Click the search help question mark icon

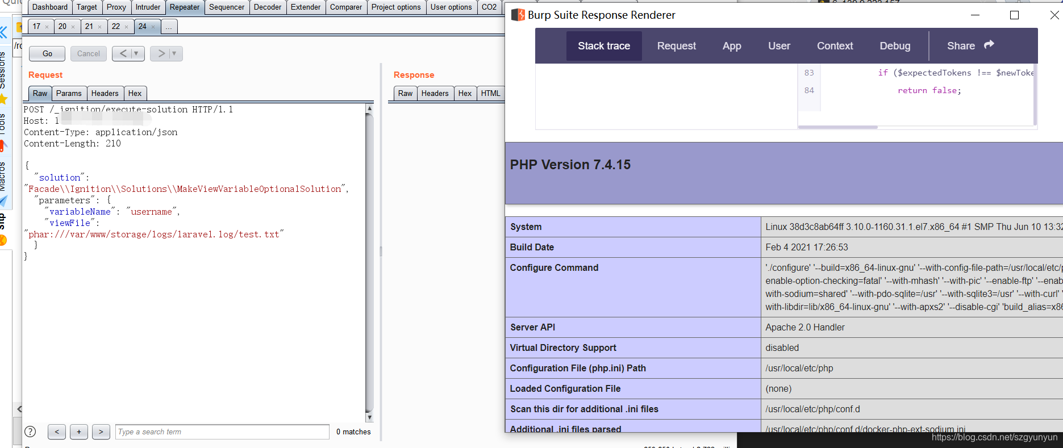click(31, 432)
